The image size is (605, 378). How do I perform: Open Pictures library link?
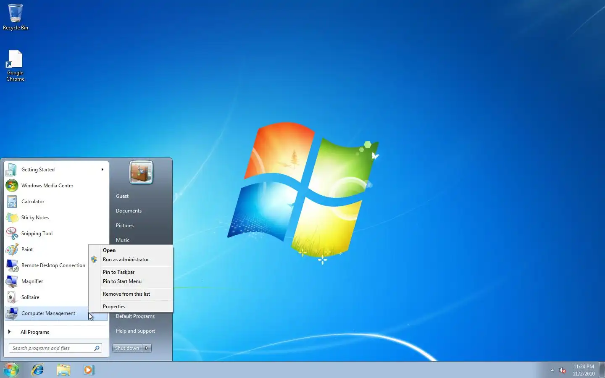pos(125,226)
